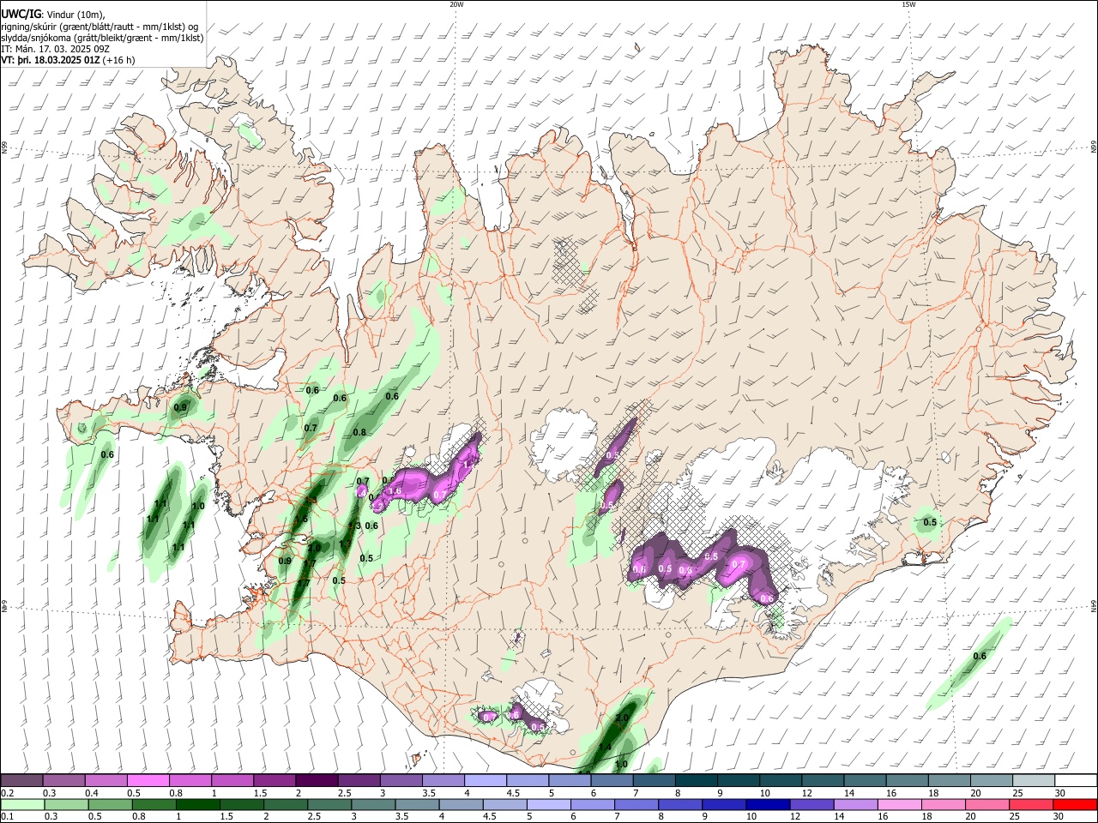Click the 20W longitude label
1098x823 pixels.
click(456, 4)
